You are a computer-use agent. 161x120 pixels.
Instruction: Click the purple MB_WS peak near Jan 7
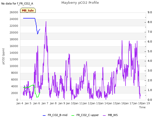tap(46, 22)
